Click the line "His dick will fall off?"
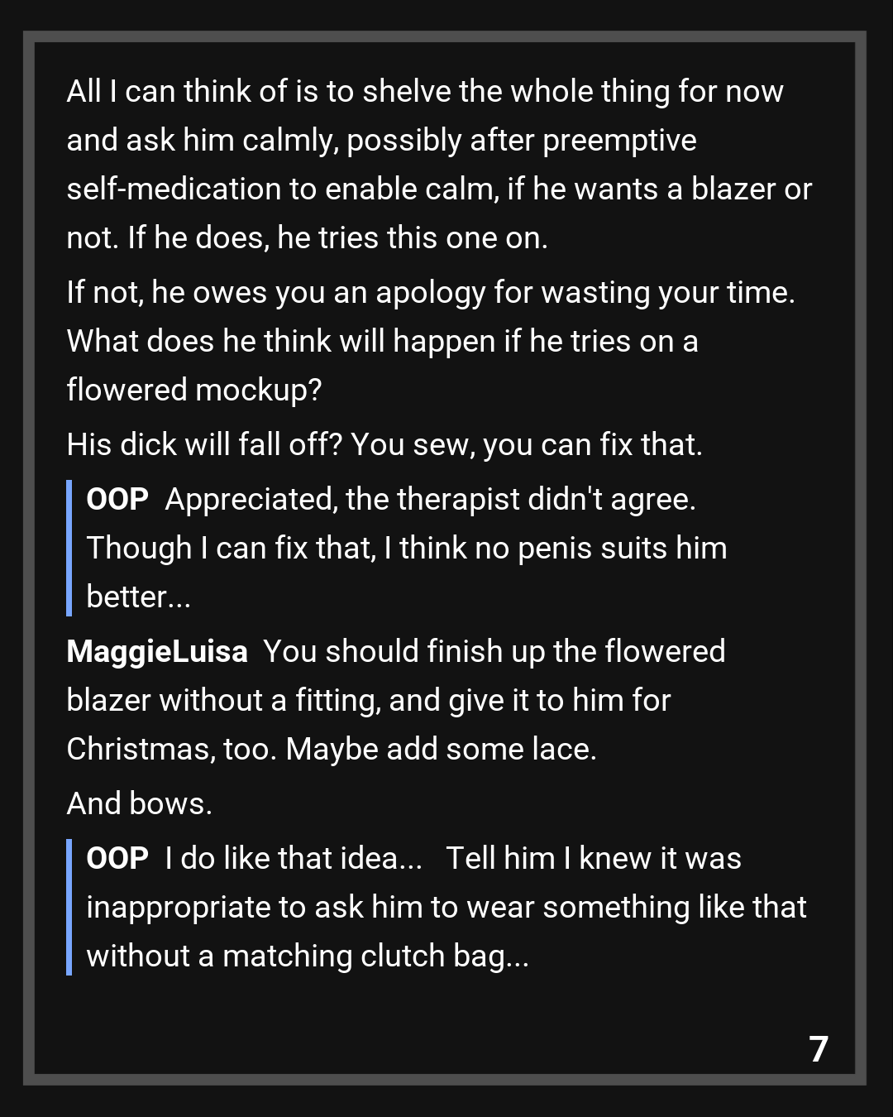Screen dimensions: 893x1117 pyautogui.click(x=384, y=444)
